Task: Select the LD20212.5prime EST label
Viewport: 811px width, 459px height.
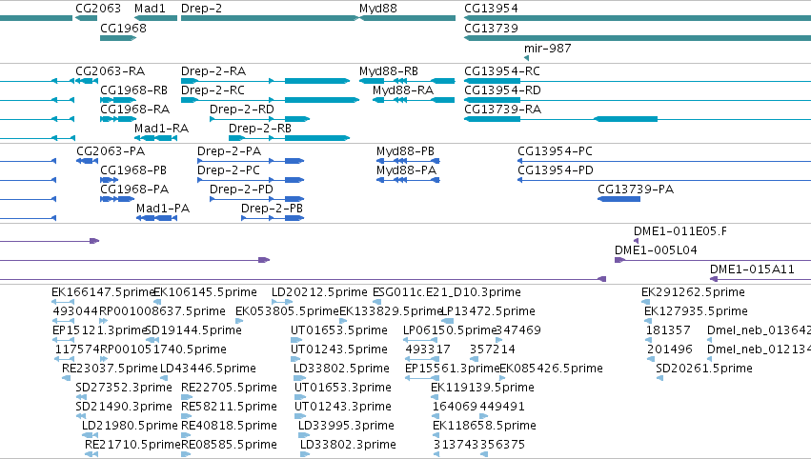Action: (319, 292)
